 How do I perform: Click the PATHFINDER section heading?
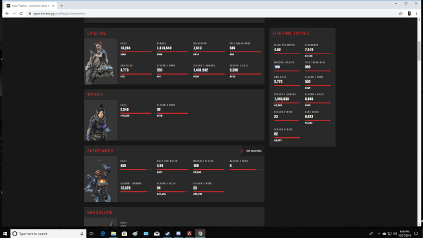tap(100, 150)
